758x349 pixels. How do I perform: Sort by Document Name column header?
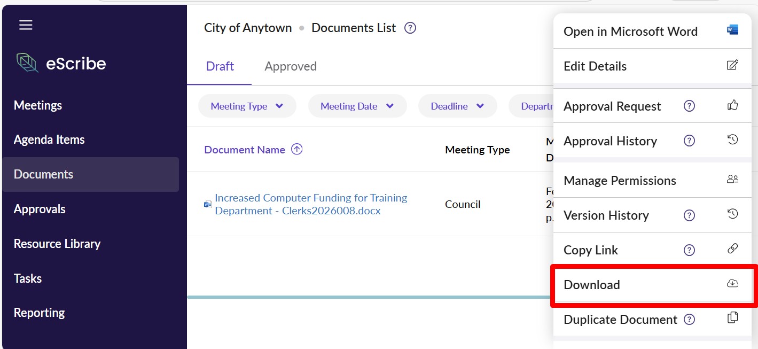(x=245, y=150)
